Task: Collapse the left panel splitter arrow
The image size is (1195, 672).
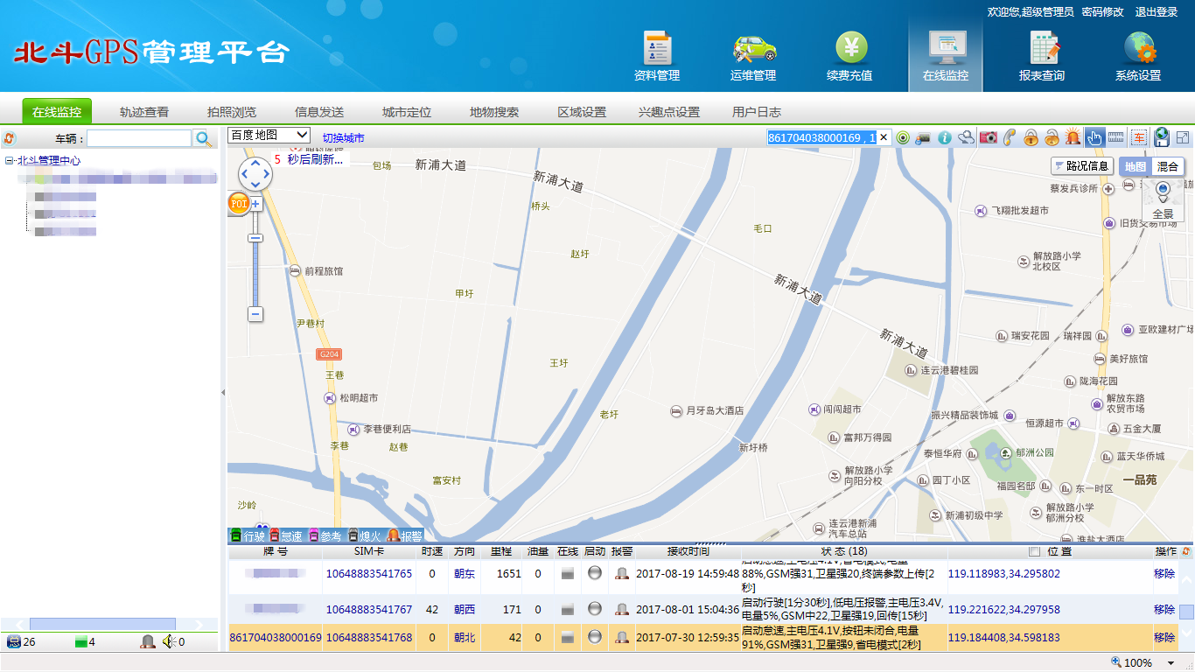Action: [x=222, y=393]
